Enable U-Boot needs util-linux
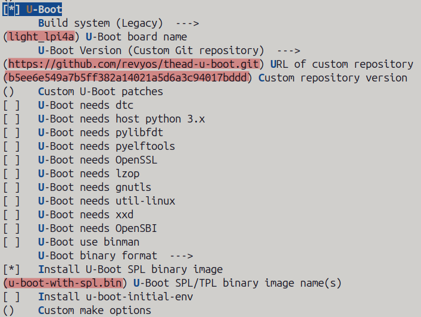The height and width of the screenshot is (317, 421). point(11,201)
